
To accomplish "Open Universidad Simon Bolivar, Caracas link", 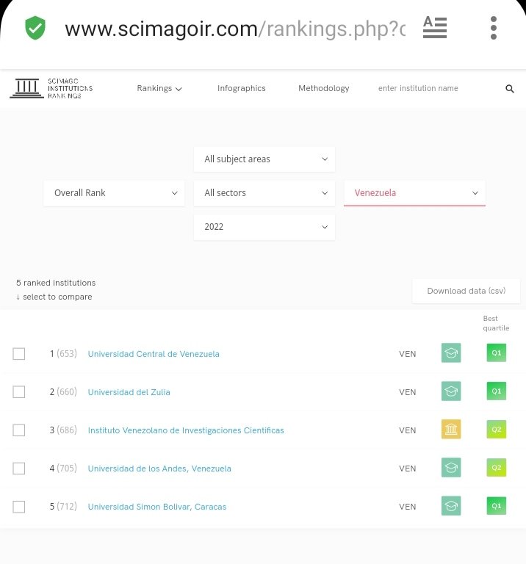I will [157, 507].
